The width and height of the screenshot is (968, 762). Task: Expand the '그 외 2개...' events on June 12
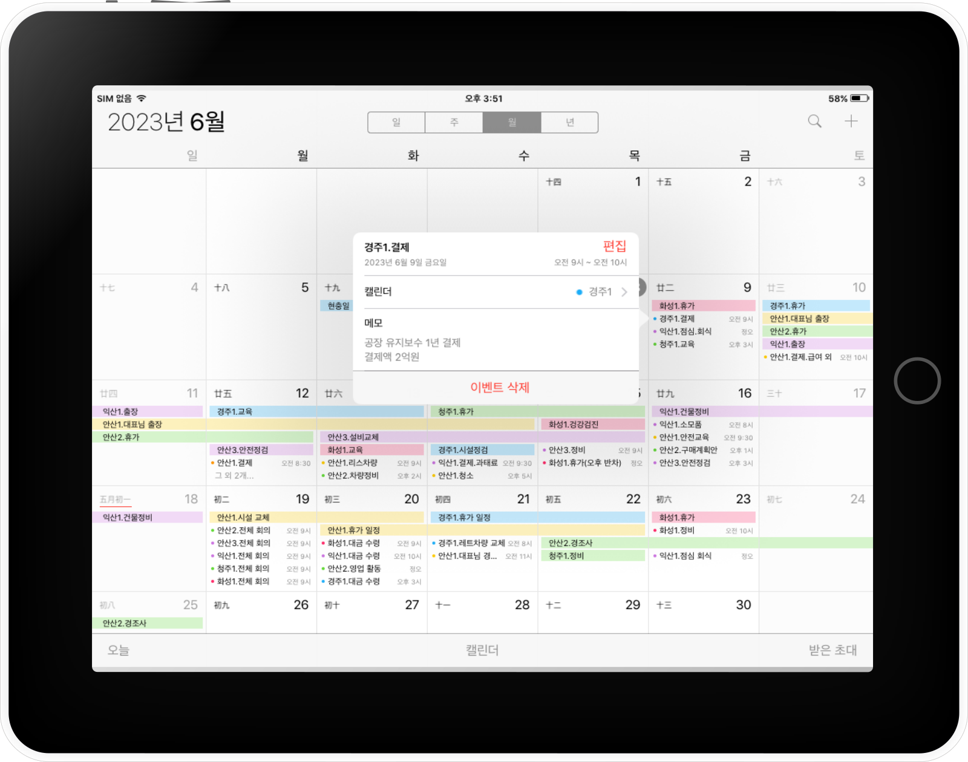click(235, 476)
